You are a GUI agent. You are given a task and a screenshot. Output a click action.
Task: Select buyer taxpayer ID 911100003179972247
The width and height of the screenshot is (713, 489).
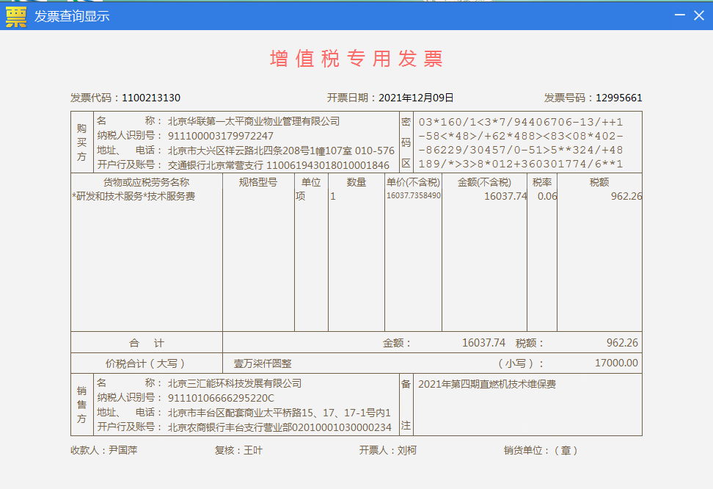(x=221, y=136)
